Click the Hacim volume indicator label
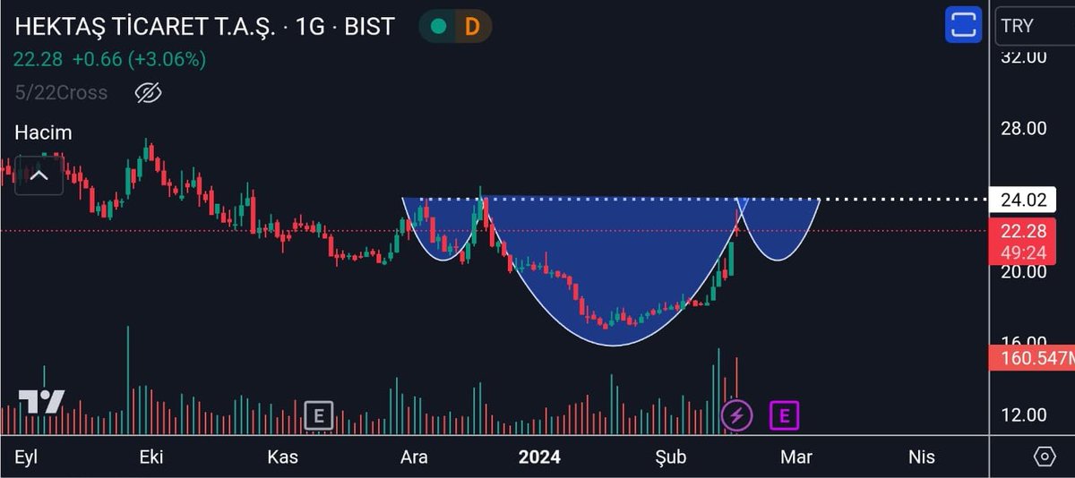The image size is (1075, 478). pyautogui.click(x=43, y=132)
